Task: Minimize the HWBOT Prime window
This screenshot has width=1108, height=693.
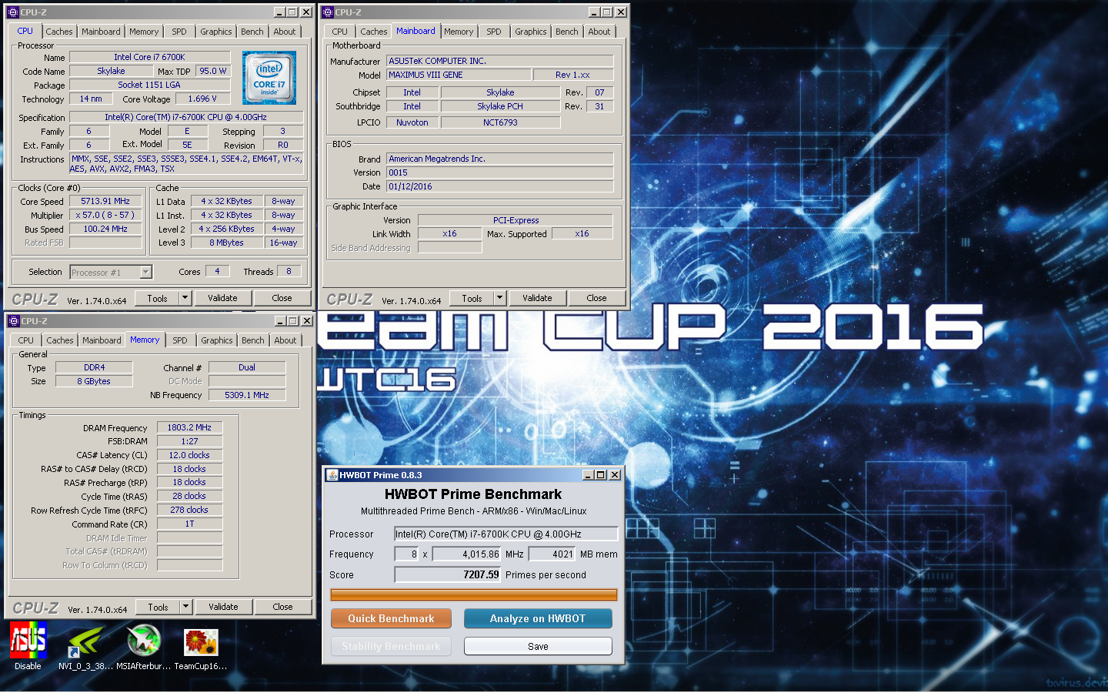Action: 588,475
